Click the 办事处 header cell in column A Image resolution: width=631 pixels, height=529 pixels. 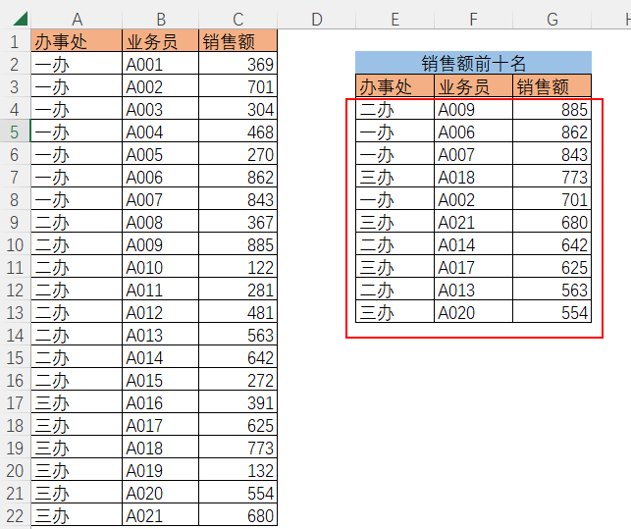point(77,41)
